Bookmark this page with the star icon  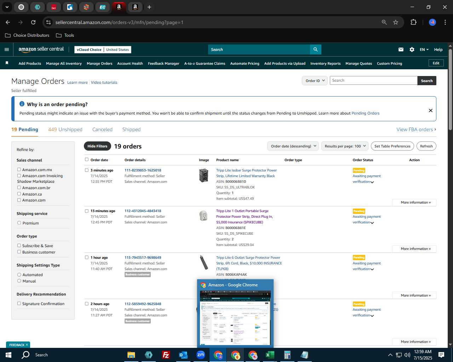click(396, 22)
